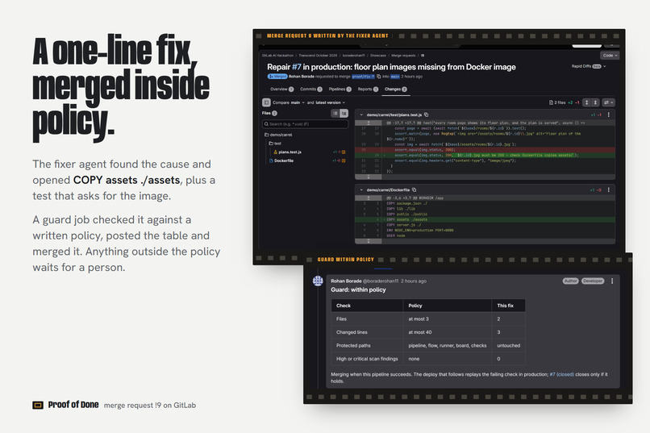Click the Developer badge on comment
Image resolution: width=650 pixels, height=433 pixels.
click(593, 281)
